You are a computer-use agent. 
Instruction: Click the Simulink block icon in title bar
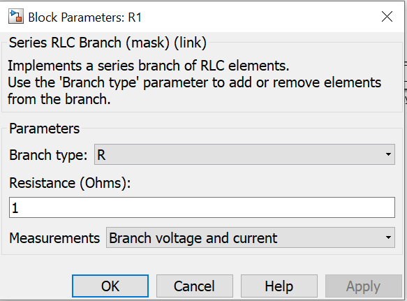point(16,17)
